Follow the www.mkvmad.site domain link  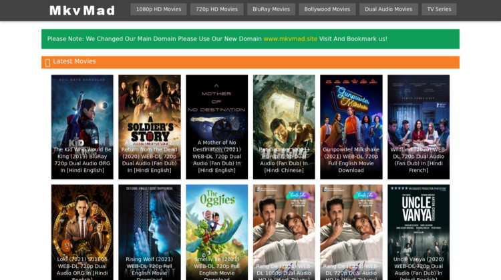pyautogui.click(x=290, y=39)
